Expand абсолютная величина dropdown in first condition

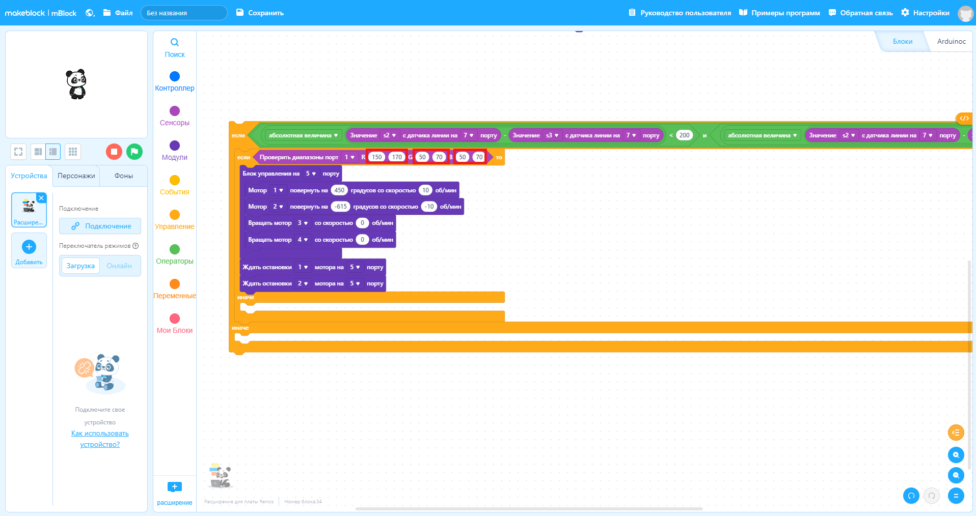tap(304, 135)
